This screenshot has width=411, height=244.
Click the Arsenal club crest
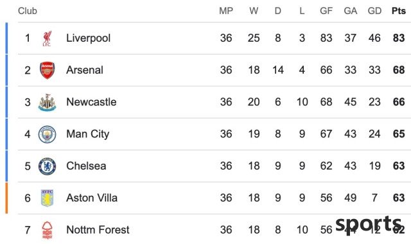coord(47,70)
